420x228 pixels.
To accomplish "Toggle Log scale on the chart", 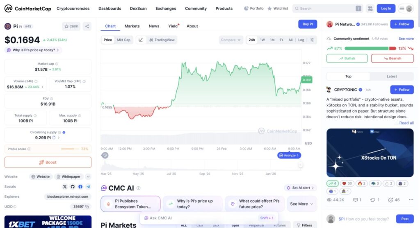I will [301, 40].
